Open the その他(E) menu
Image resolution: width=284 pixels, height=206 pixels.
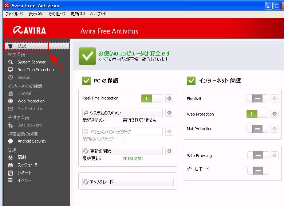pyautogui.click(x=57, y=14)
